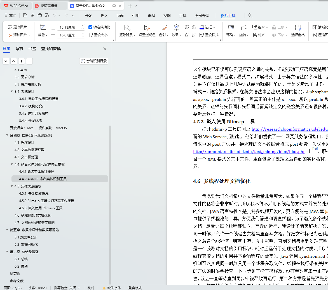
Task: Collapse the 第四章 程序设计和系统实现 section
Action: (7, 135)
